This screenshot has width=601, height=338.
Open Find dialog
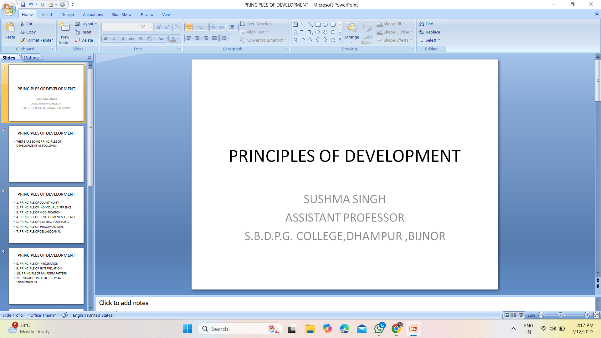point(426,24)
